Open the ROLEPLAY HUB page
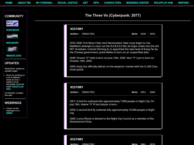 pyautogui.click(x=163, y=3)
